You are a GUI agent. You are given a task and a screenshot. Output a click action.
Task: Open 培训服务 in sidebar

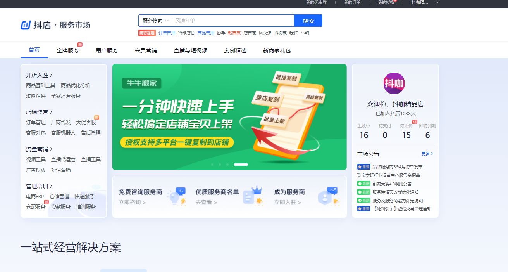click(86, 207)
